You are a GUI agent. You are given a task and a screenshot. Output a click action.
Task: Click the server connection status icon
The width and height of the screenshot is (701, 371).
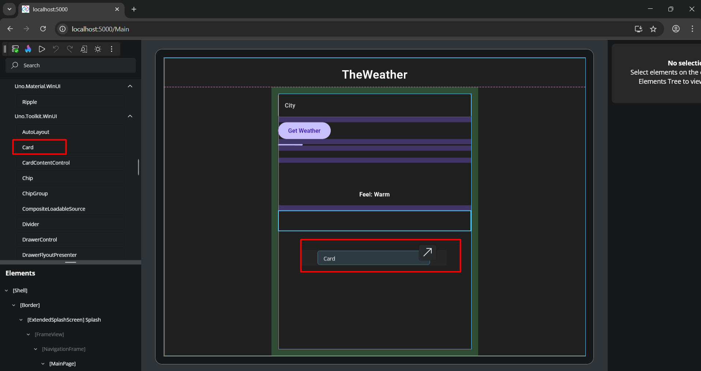[x=15, y=49]
